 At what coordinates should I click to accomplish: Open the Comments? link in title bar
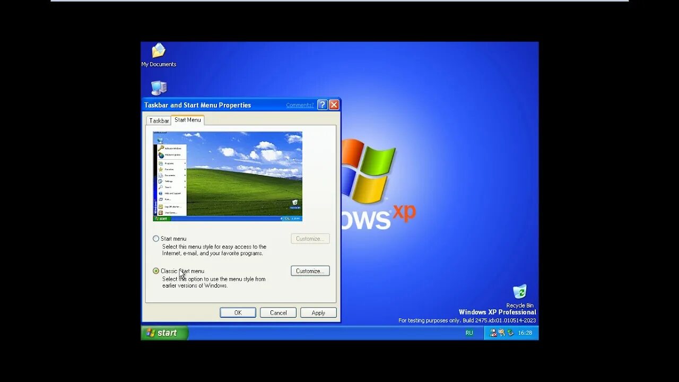[300, 105]
